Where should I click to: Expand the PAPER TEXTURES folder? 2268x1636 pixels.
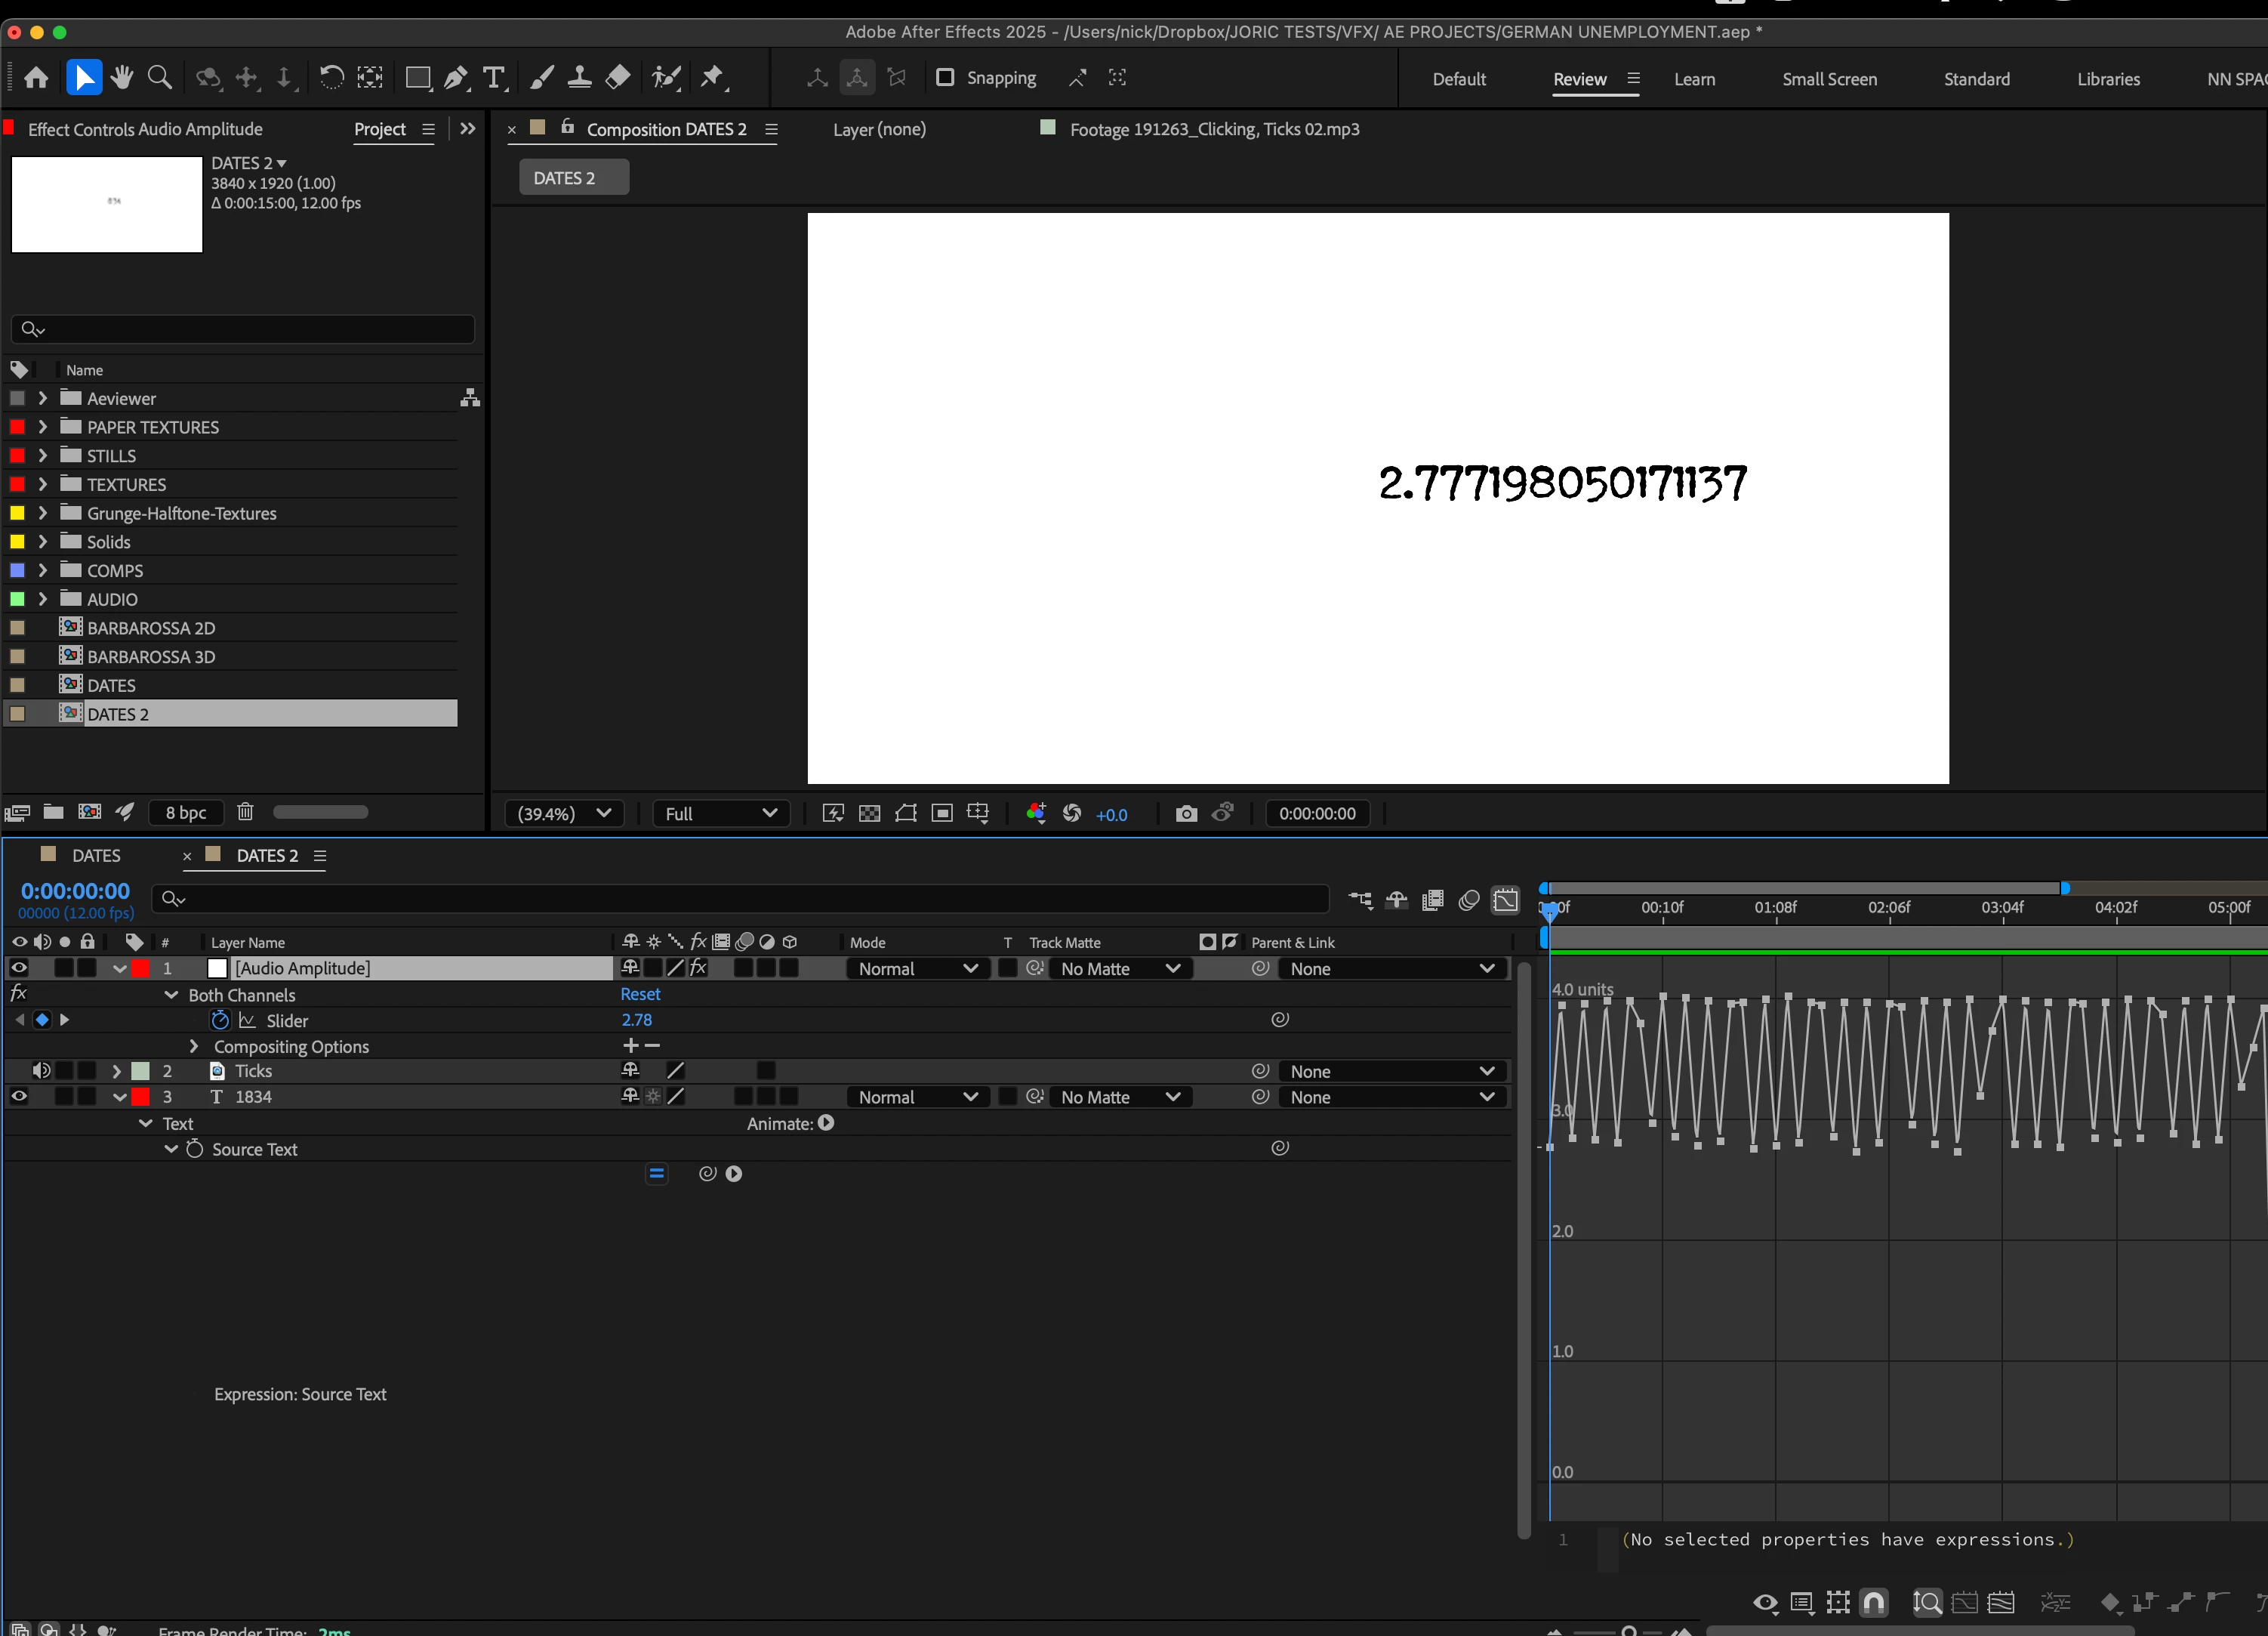coord(42,428)
